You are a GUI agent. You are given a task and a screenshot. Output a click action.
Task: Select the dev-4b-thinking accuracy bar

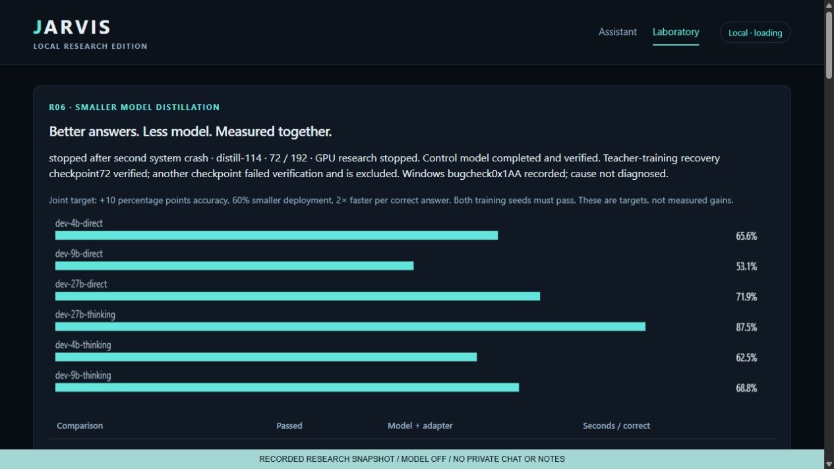pyautogui.click(x=266, y=356)
